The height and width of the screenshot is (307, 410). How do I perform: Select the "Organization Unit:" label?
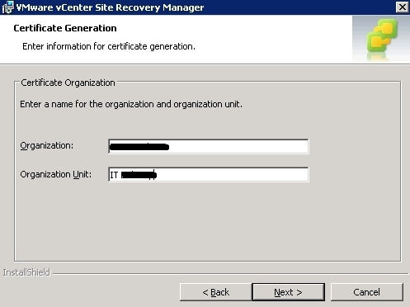coord(56,174)
